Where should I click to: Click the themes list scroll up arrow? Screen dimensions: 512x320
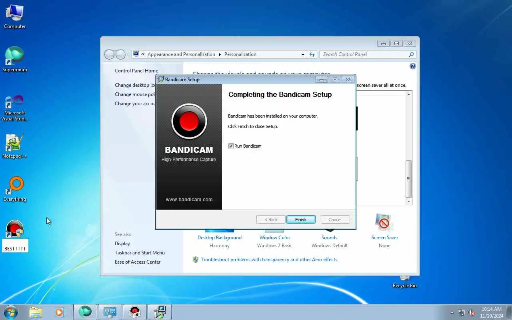click(x=409, y=94)
